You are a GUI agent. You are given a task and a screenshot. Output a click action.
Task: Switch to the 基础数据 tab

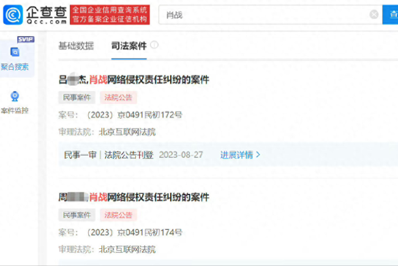(76, 46)
